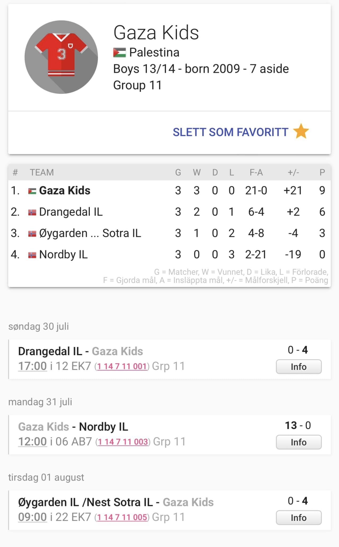Click the flag next to Nordby IL
339x547 pixels.
point(32,255)
